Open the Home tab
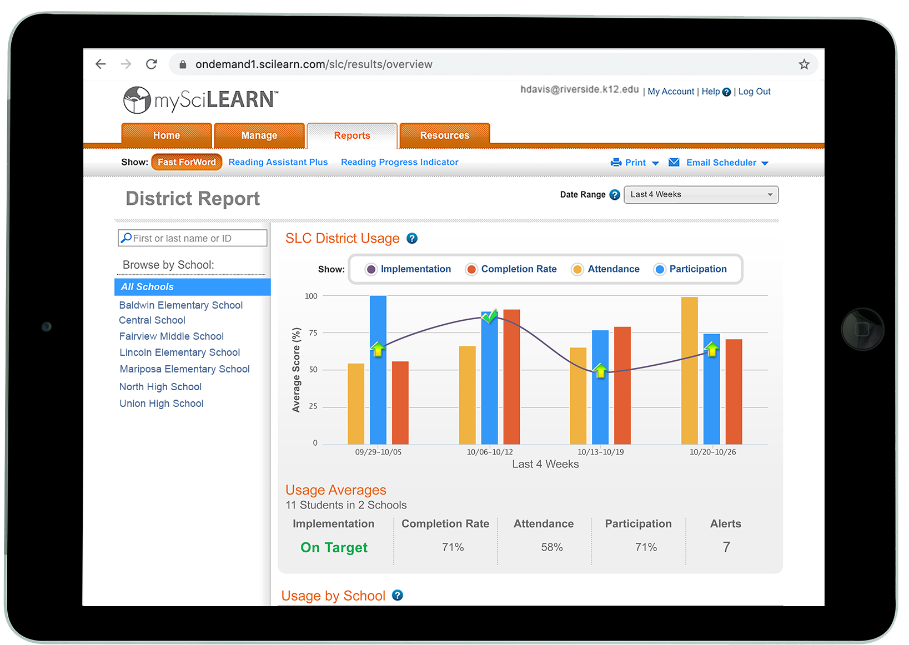The image size is (909, 645). coord(167,135)
